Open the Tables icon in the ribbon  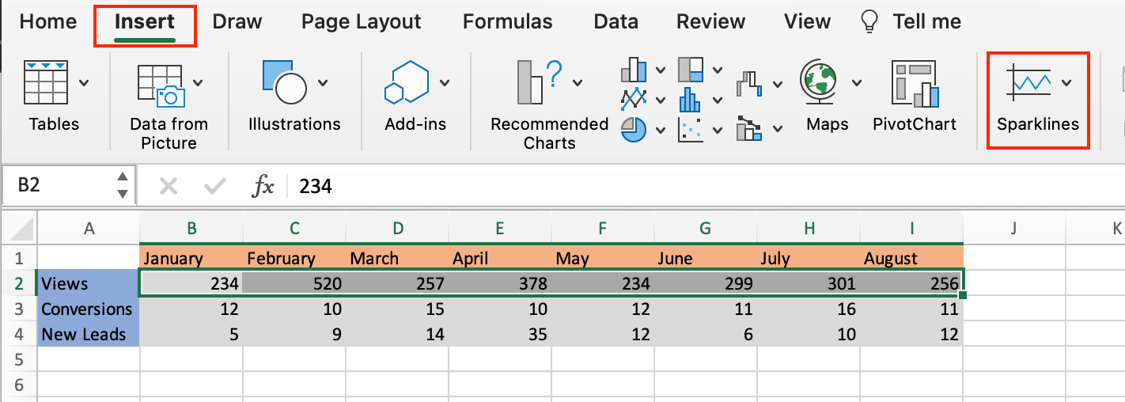(47, 82)
